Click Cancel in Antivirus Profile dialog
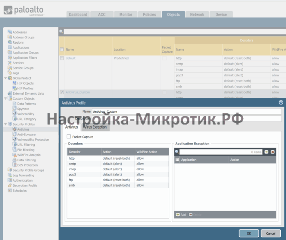This screenshot has width=286, height=240. click(x=270, y=233)
